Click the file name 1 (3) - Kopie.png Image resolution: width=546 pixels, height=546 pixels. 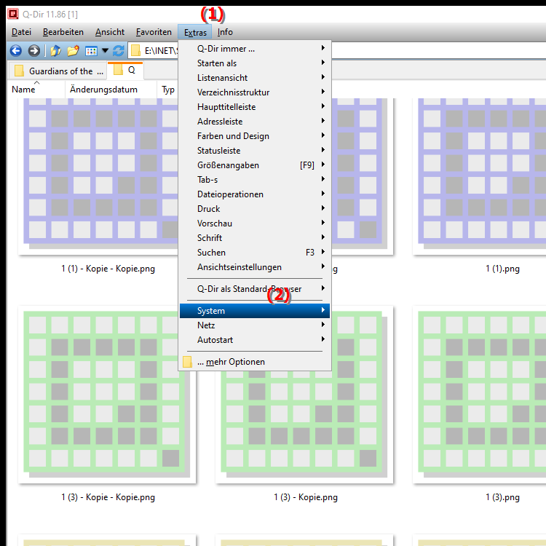306,497
